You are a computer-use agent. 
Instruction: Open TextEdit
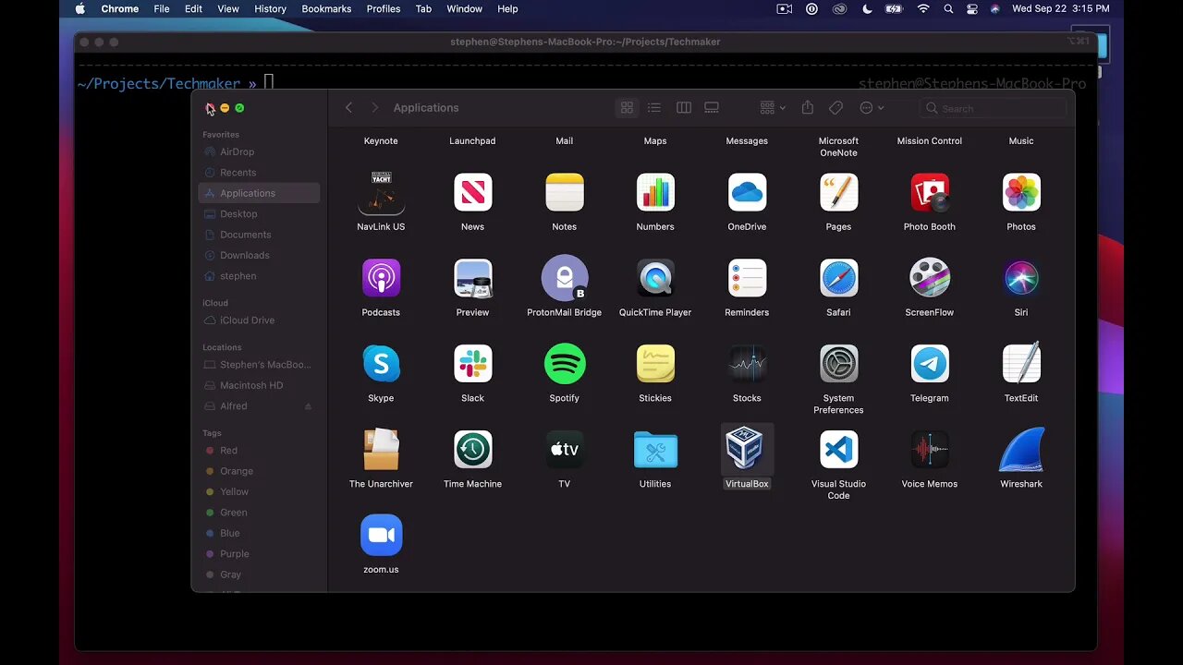1021,364
